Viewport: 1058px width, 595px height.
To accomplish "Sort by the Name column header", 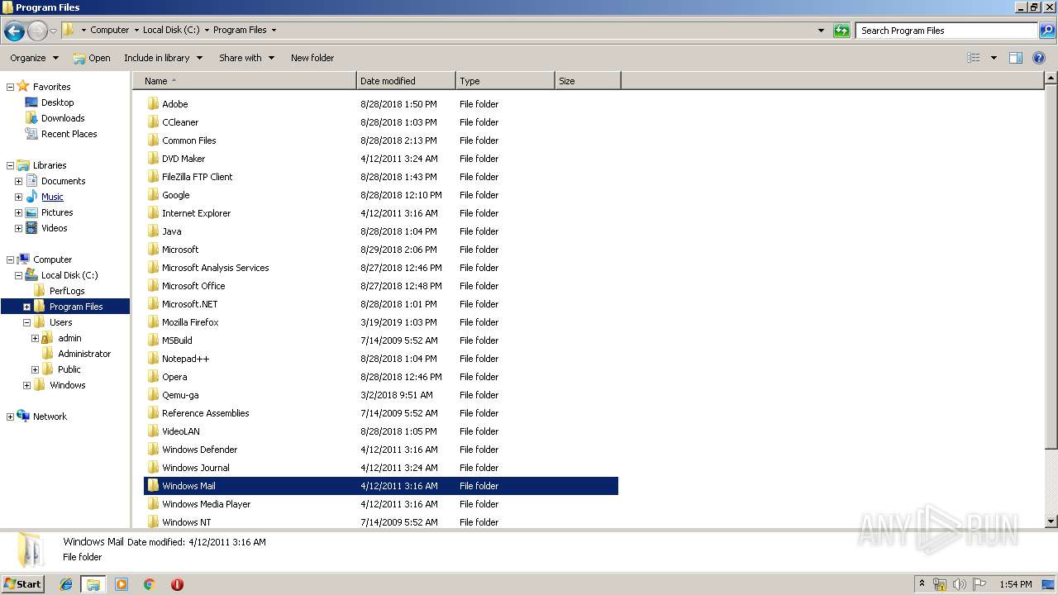I will pyautogui.click(x=245, y=81).
